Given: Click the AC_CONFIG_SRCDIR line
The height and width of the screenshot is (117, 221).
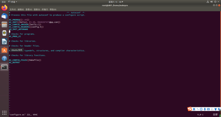Looking at the screenshot, I should coord(25,24).
